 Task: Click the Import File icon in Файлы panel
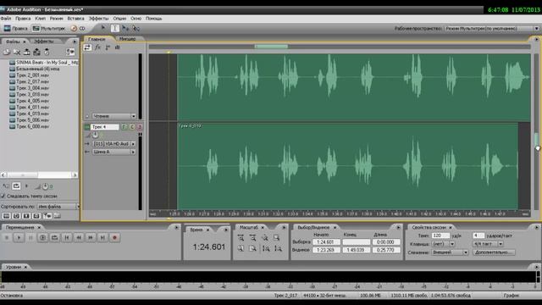[7, 52]
